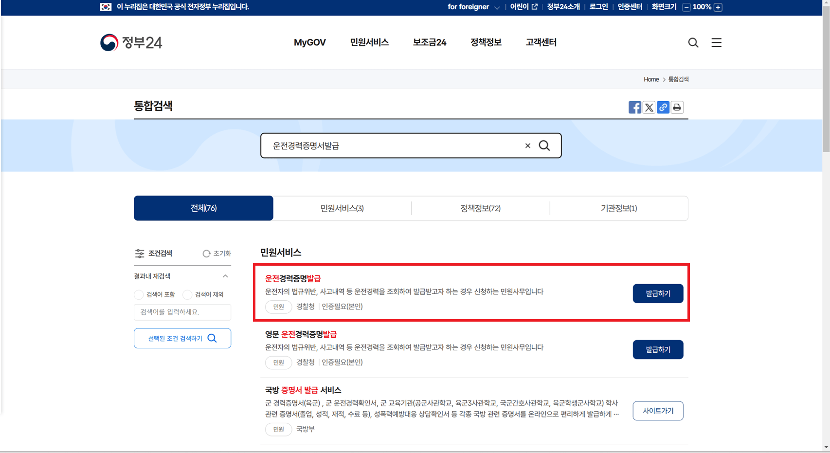Select the 검색어 제외 option
Screen dimensions: 830x453
coord(187,294)
